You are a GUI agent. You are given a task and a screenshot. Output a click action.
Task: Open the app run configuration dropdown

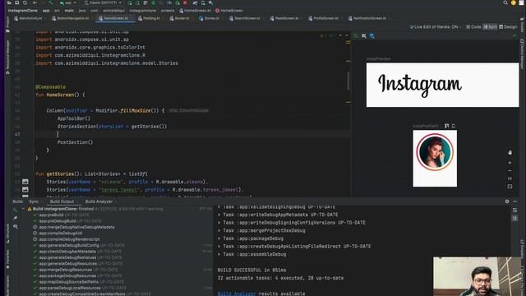tap(67, 2)
